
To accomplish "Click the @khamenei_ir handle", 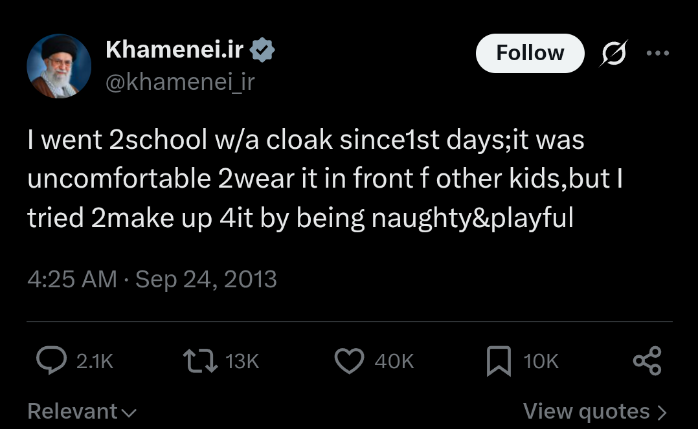I will coord(180,82).
